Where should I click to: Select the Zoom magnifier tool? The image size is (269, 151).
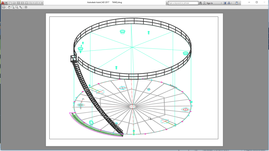13,7
